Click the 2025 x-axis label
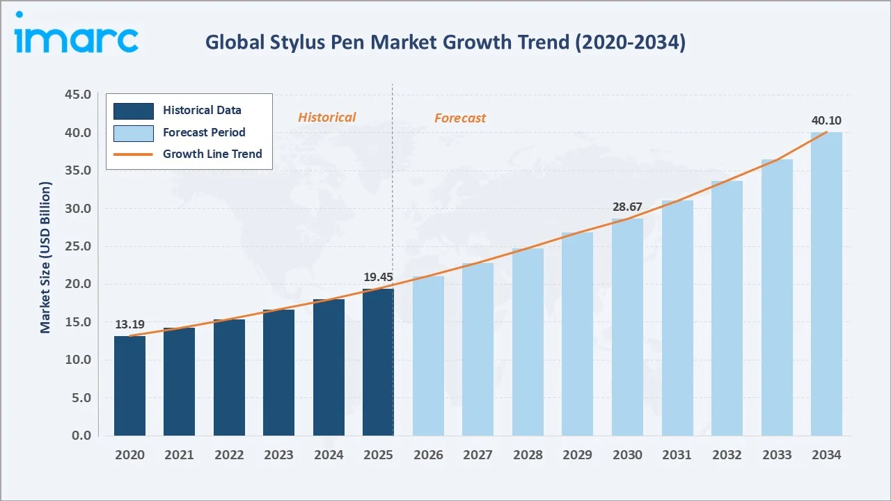 pyautogui.click(x=379, y=455)
